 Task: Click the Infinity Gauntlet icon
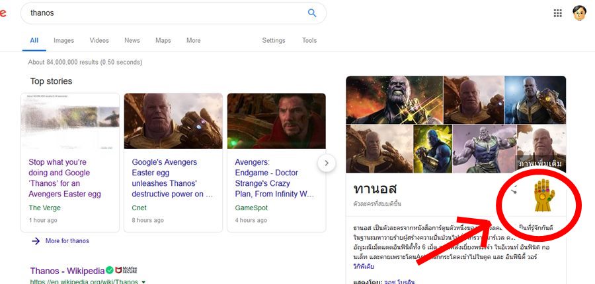544,195
